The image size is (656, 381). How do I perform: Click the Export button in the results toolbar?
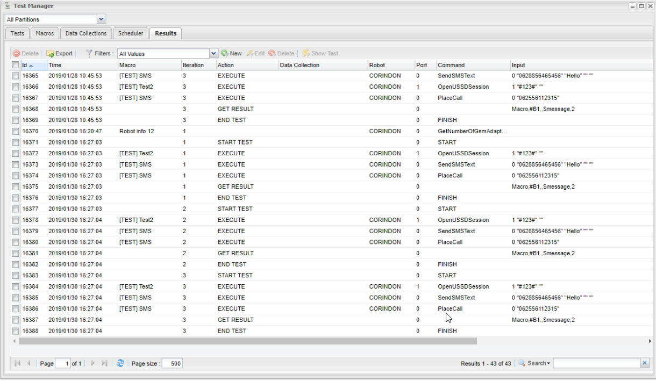click(59, 54)
